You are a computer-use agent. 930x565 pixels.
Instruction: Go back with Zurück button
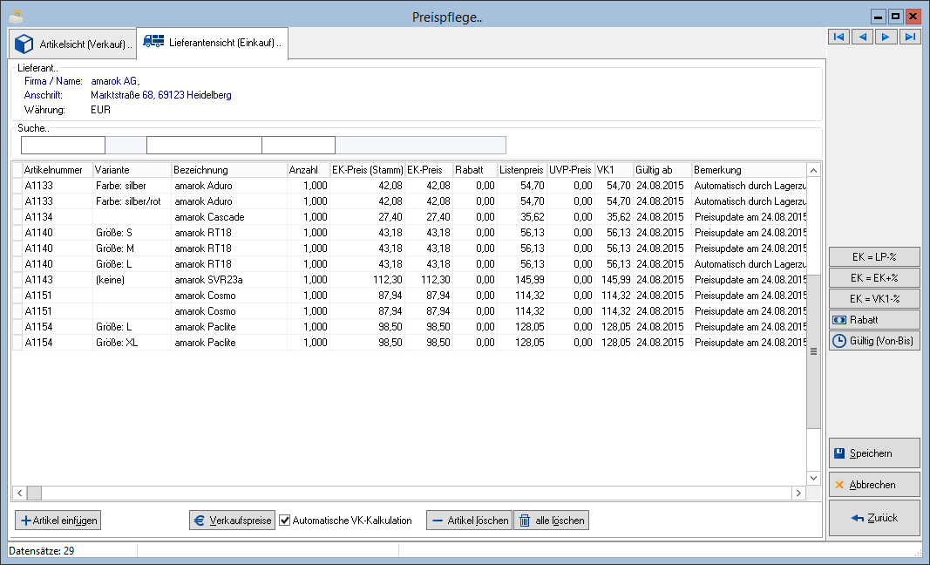[874, 518]
